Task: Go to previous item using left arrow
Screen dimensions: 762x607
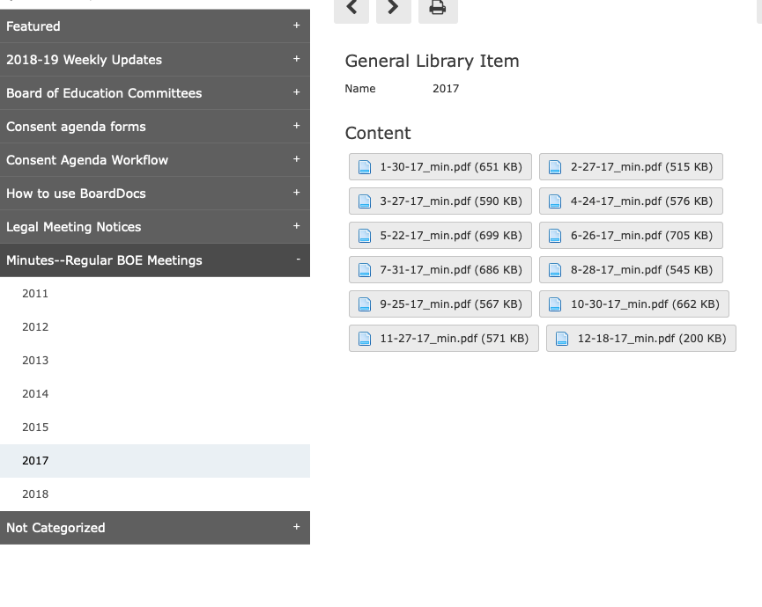Action: click(351, 9)
